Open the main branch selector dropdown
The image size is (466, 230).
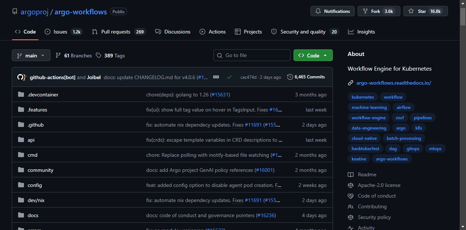[31, 56]
